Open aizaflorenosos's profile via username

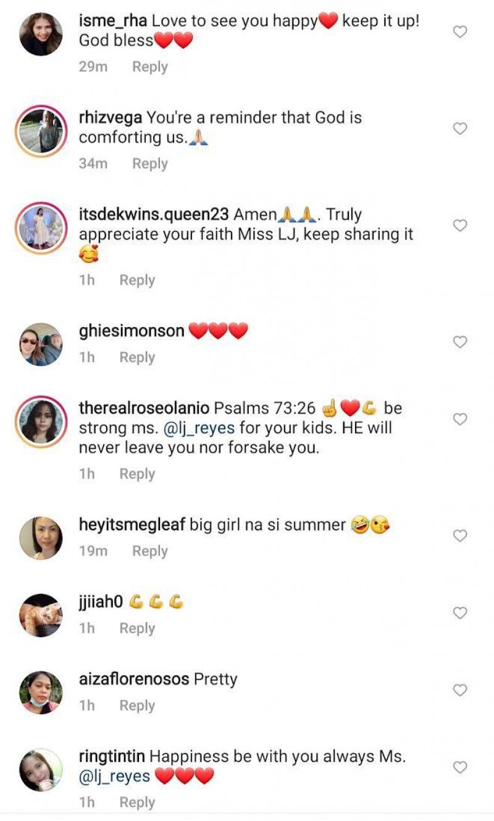click(134, 680)
